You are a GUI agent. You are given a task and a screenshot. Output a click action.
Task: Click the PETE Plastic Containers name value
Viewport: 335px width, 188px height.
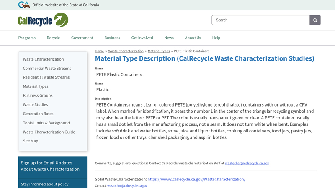(119, 74)
